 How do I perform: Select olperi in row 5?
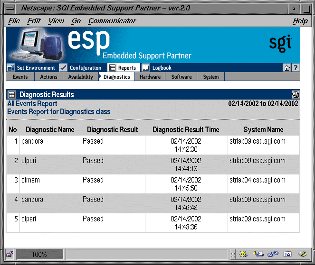(29, 219)
